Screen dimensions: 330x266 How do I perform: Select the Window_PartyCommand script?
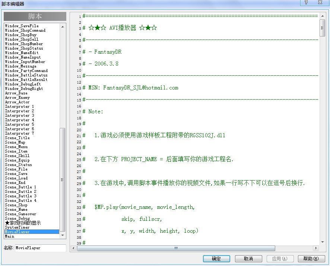[32, 71]
